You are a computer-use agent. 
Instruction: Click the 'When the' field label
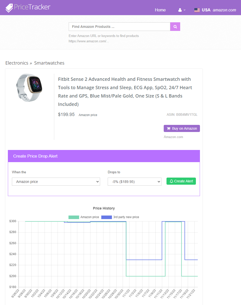pos(19,172)
